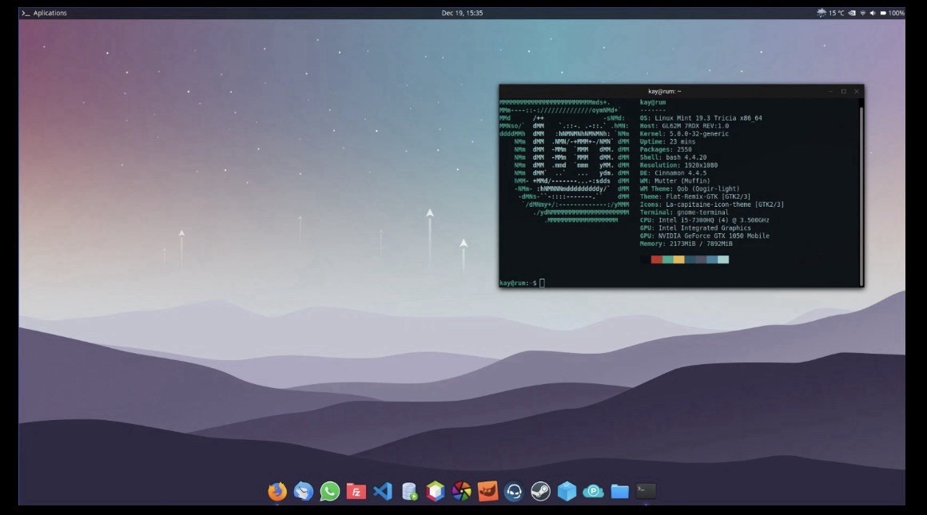The height and width of the screenshot is (515, 927).
Task: Click the Resolution: 1920x1080 line
Action: (x=678, y=165)
